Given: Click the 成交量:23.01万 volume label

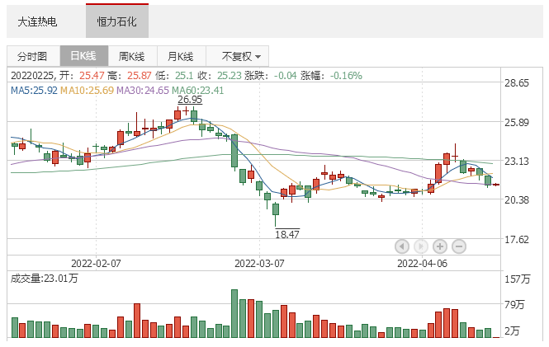Looking at the screenshot, I should click(44, 278).
